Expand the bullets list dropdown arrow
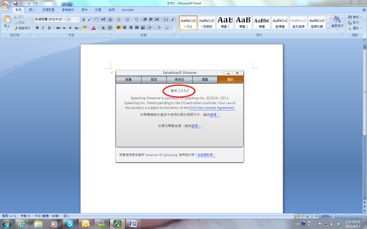 [123, 19]
